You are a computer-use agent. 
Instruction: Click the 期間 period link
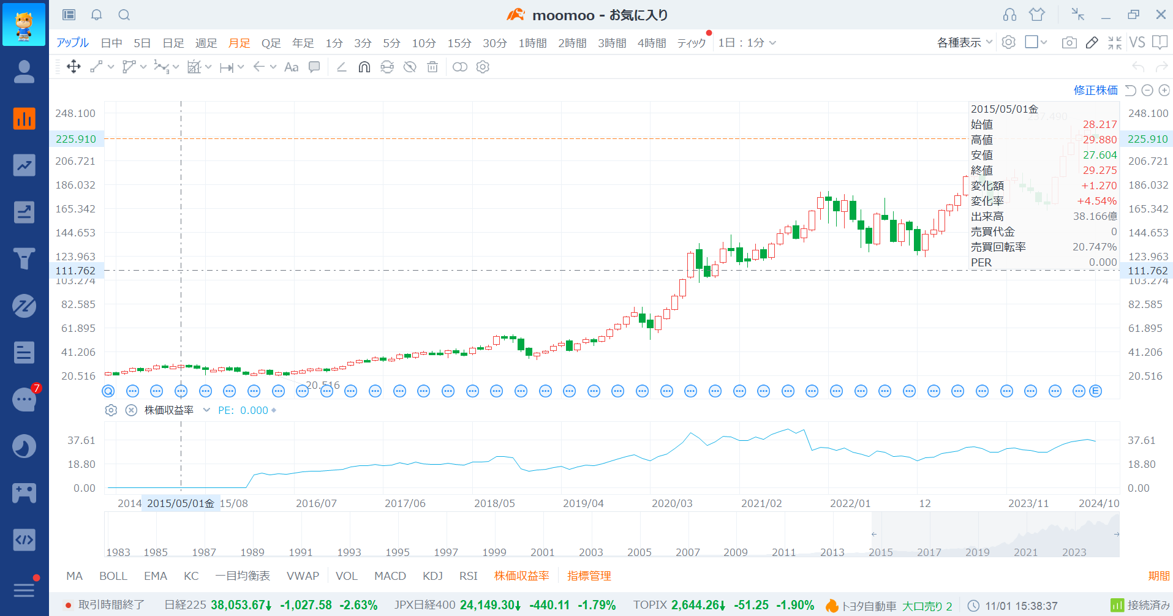pyautogui.click(x=1158, y=576)
